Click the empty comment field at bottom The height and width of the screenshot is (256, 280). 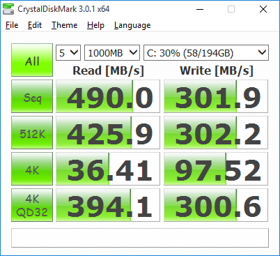coord(140,238)
